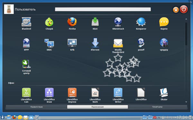Switch to the TimeFrame tab

[x=157, y=107]
